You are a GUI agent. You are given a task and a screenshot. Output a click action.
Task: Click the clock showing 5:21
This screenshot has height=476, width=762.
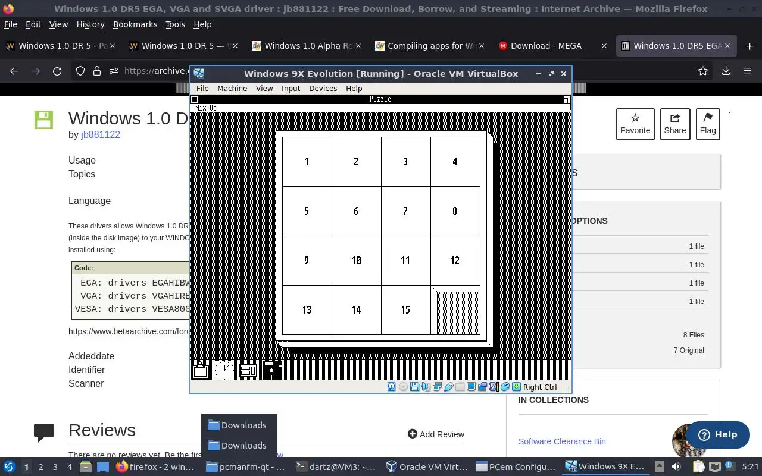click(x=750, y=467)
